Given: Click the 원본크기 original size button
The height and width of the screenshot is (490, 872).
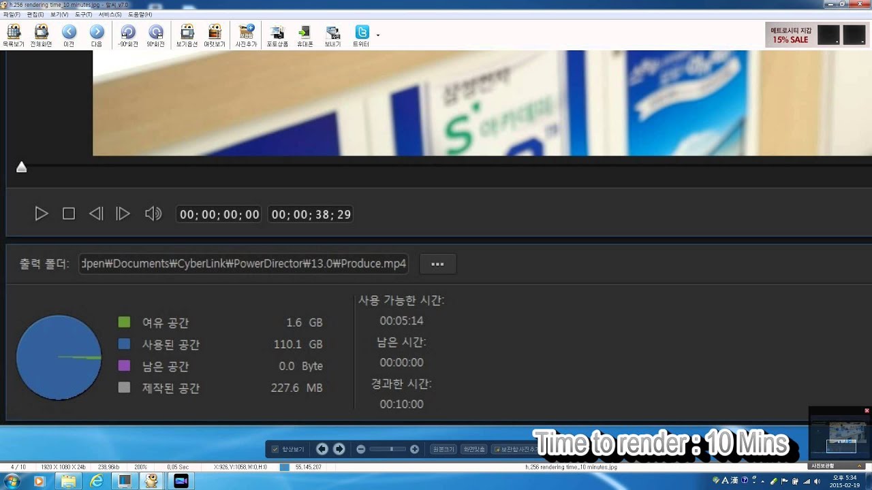Looking at the screenshot, I should pos(443,449).
